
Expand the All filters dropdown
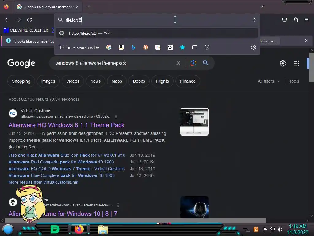pyautogui.click(x=269, y=81)
